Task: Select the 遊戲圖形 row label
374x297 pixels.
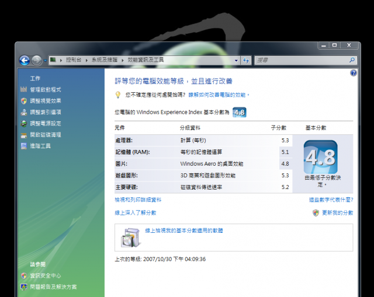Action: (127, 176)
